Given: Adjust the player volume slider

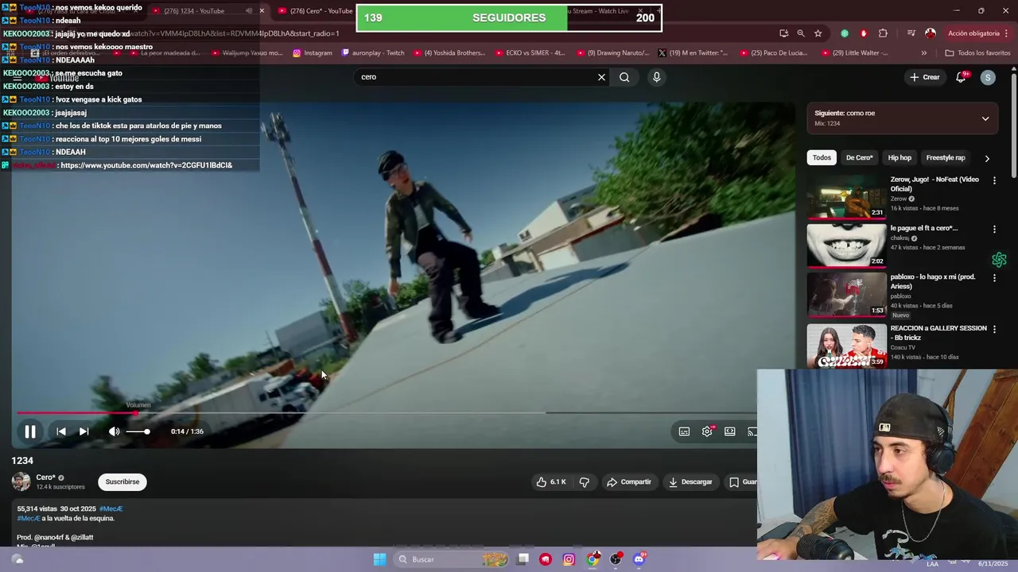Looking at the screenshot, I should pyautogui.click(x=138, y=431).
